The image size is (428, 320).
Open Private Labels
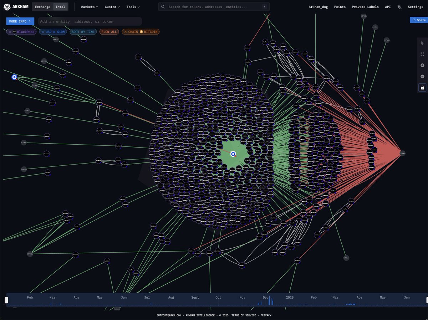365,7
